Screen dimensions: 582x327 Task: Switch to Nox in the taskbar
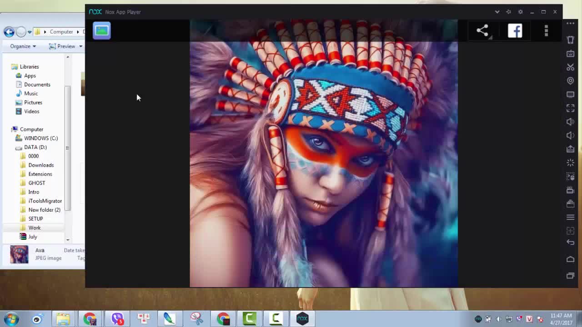(x=302, y=319)
